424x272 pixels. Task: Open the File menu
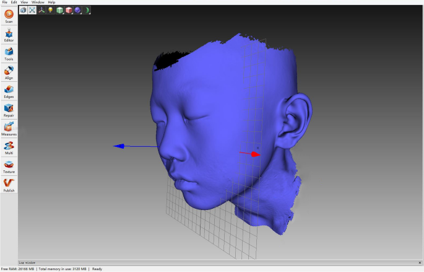tap(4, 2)
